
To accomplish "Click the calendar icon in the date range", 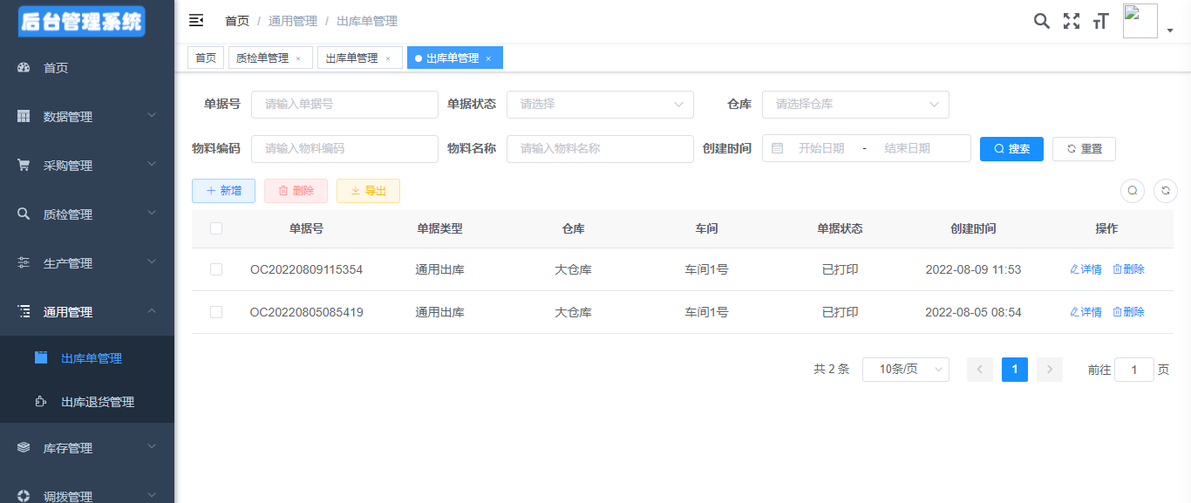I will [x=778, y=148].
